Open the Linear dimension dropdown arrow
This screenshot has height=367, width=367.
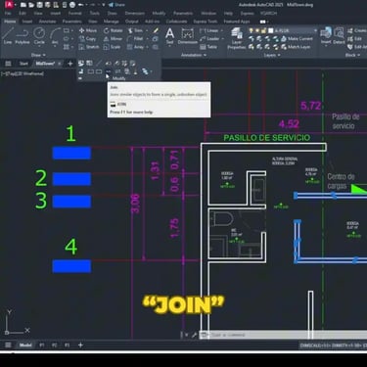click(222, 30)
